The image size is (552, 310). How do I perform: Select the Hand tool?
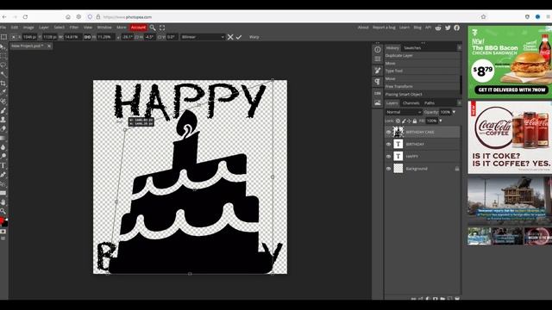point(3,201)
